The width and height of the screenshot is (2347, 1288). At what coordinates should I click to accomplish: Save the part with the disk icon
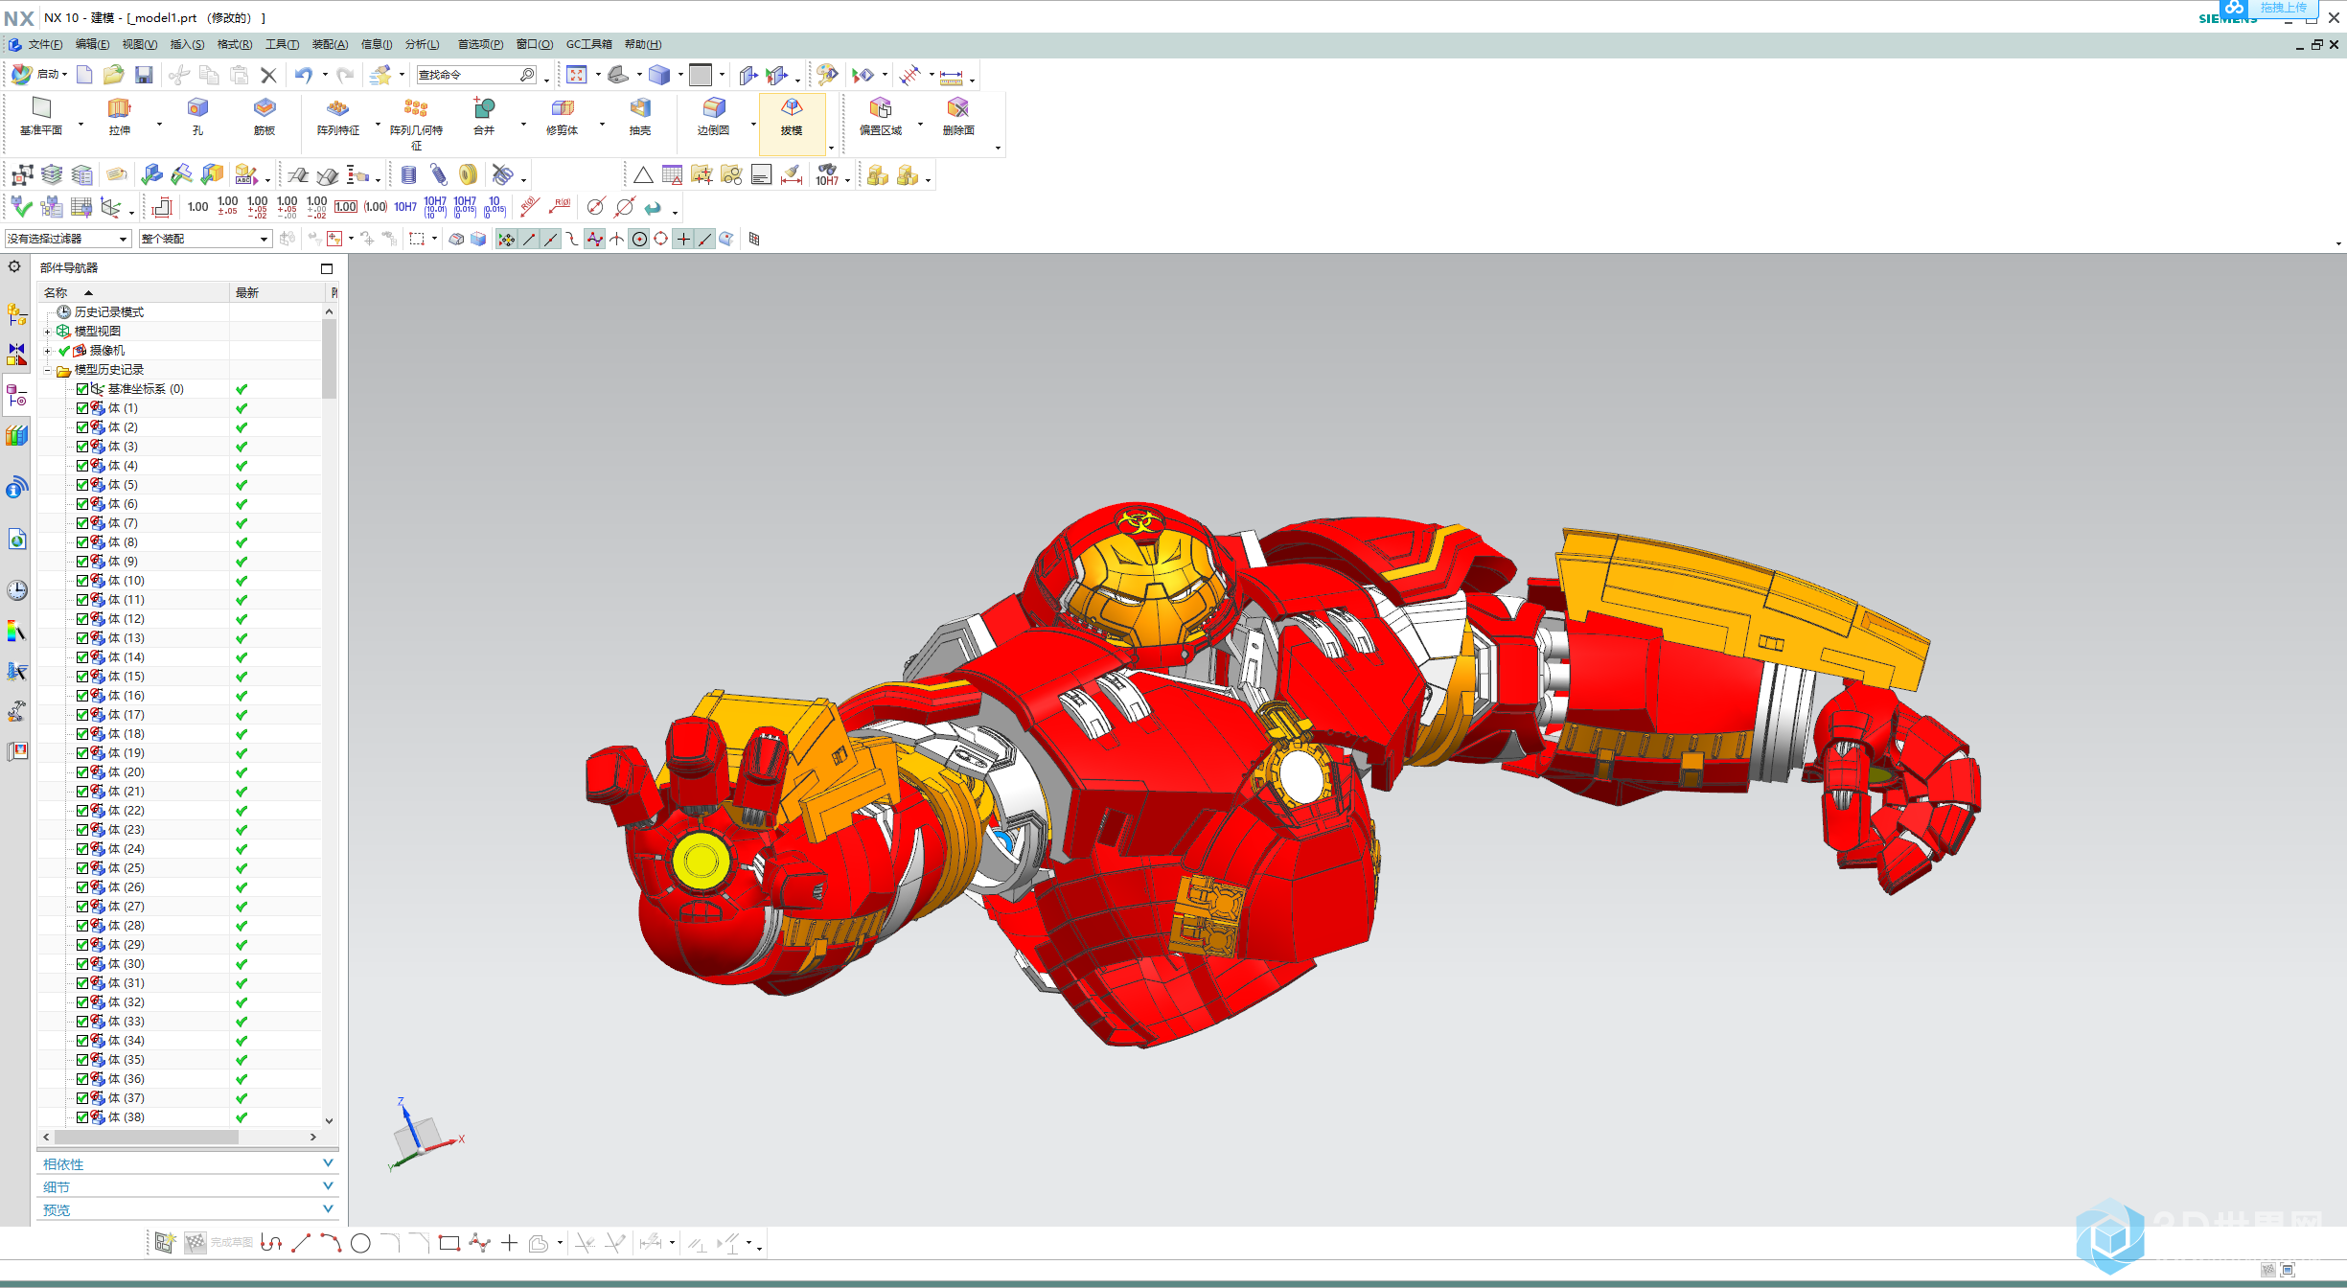tap(144, 75)
